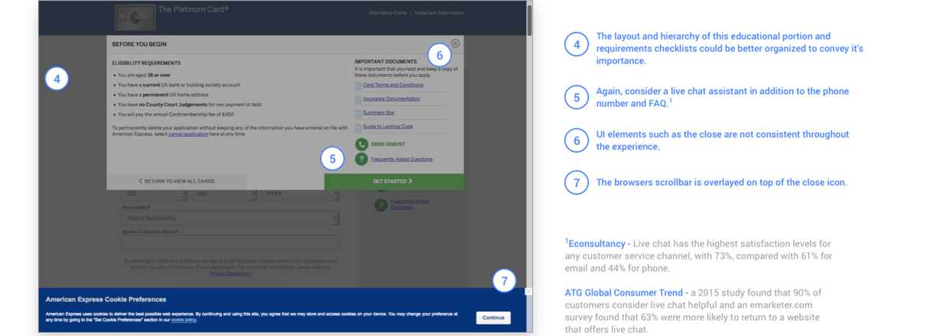Click background page green question mark icon
Screen dimensions: 936x336
tap(380, 205)
